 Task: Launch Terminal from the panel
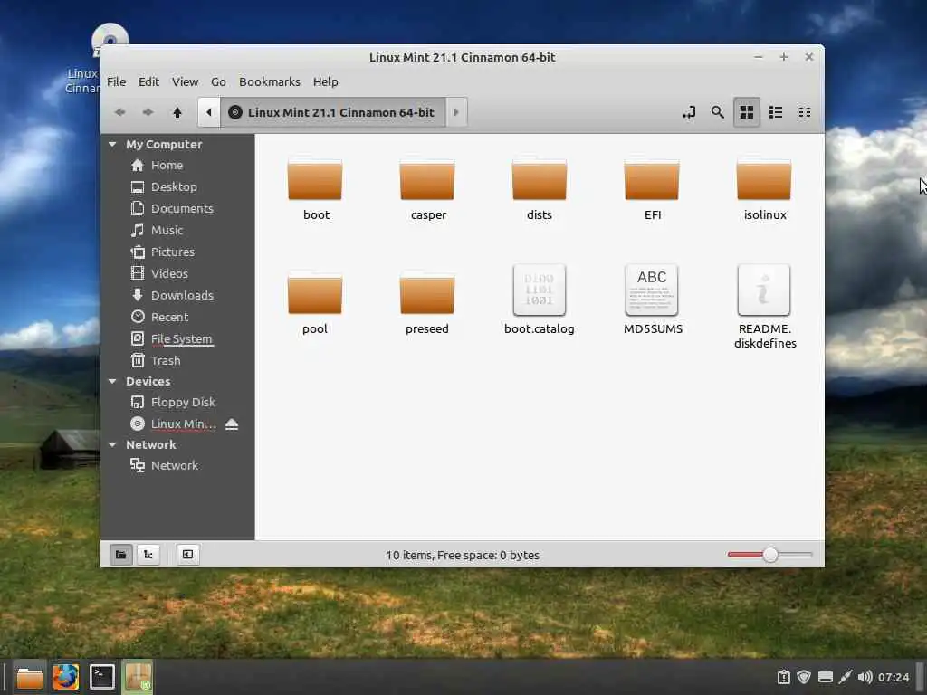point(101,677)
